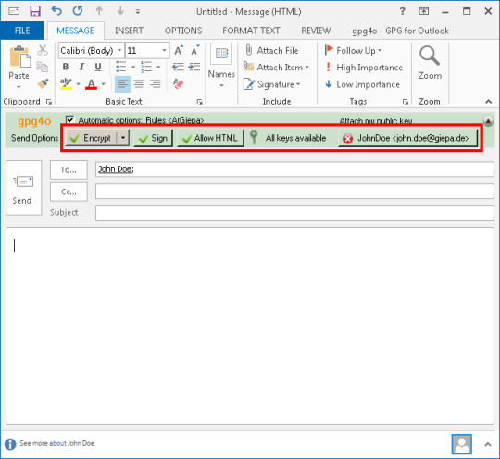500x459 pixels.
Task: Toggle underline formatting
Action: click(x=98, y=67)
